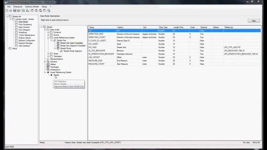Click the Help button
Image resolution: width=267 pixels, height=150 pixels.
coord(254,21)
